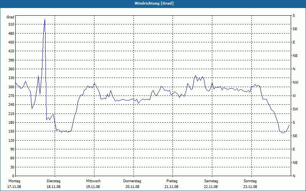
Task: Click the 420 degree axis label
Action: point(11,51)
